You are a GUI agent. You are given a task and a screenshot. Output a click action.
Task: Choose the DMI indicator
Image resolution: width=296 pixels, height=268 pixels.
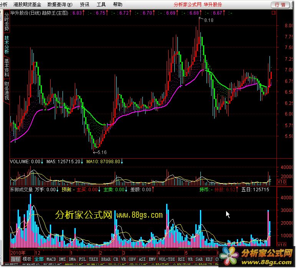coord(62,259)
